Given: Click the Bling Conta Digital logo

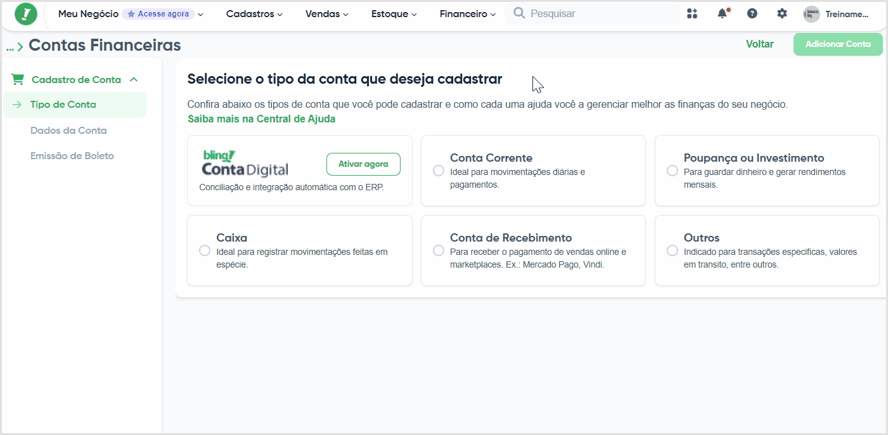Looking at the screenshot, I should click(245, 164).
